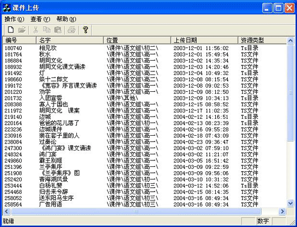297x227 pixels.
Task: Click the vertical scrollbar down arrow
Action: [290, 204]
